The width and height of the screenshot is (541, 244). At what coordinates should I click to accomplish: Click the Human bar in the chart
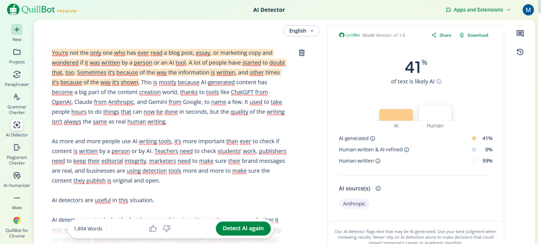pyautogui.click(x=435, y=112)
